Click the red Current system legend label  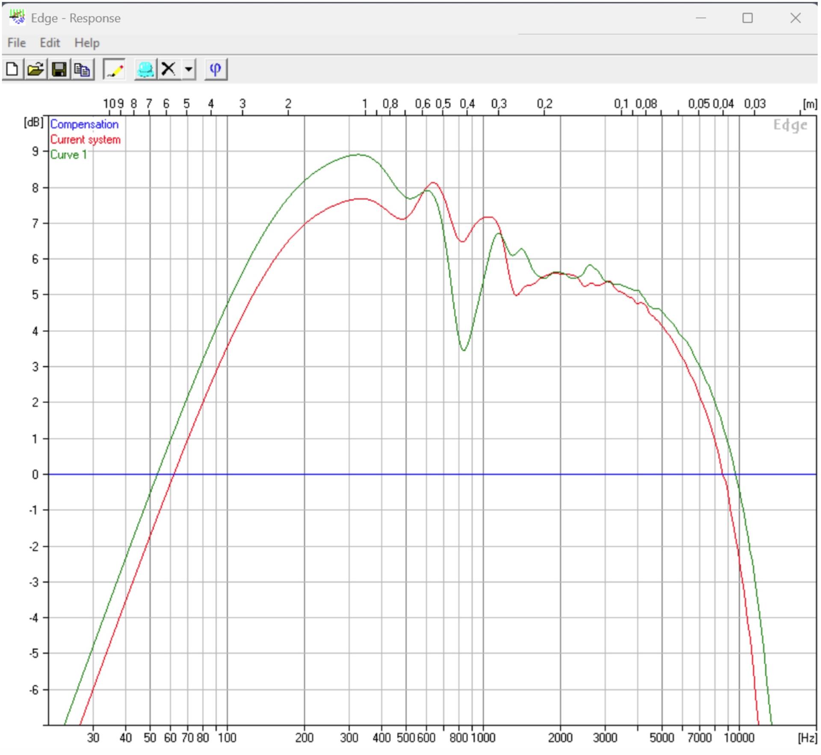(85, 139)
